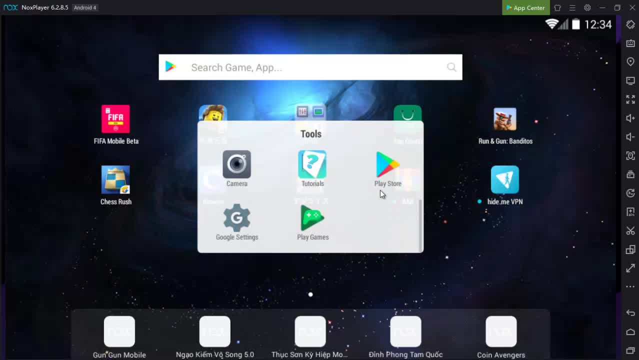Toggle fullscreen from the sidebar
This screenshot has height=360, width=639.
click(630, 99)
